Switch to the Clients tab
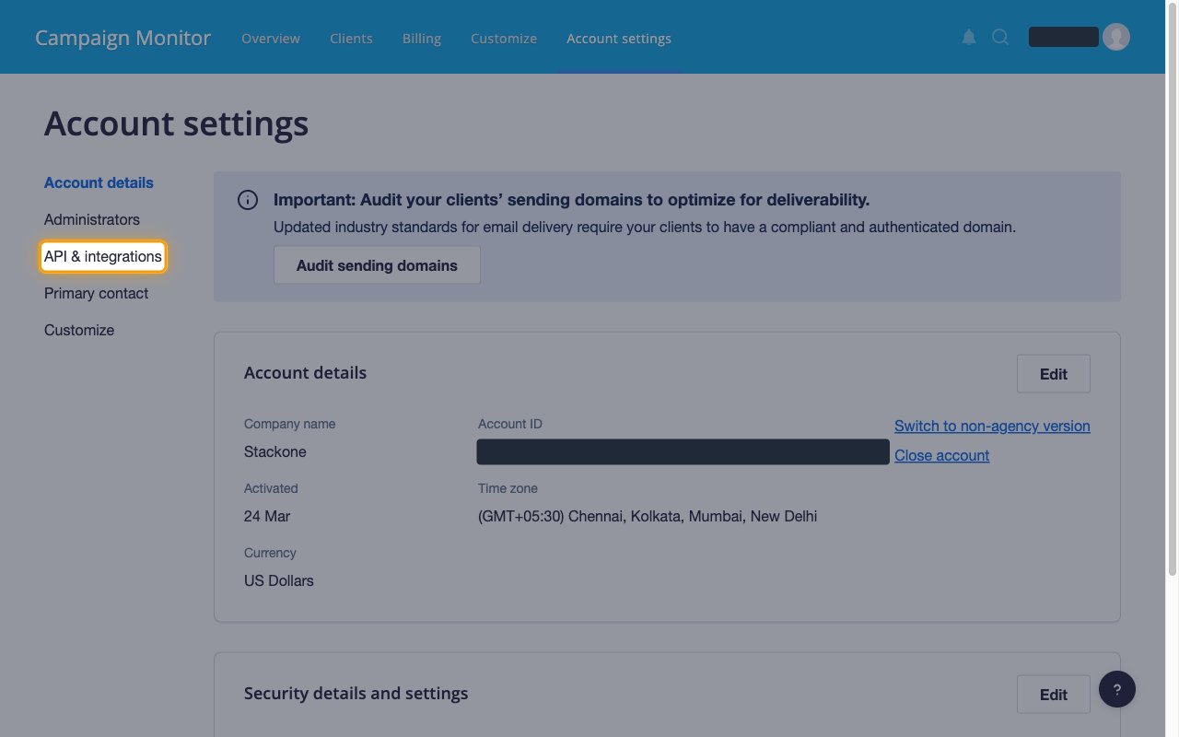This screenshot has width=1179, height=737. tap(351, 39)
